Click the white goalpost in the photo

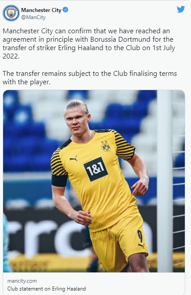164,181
